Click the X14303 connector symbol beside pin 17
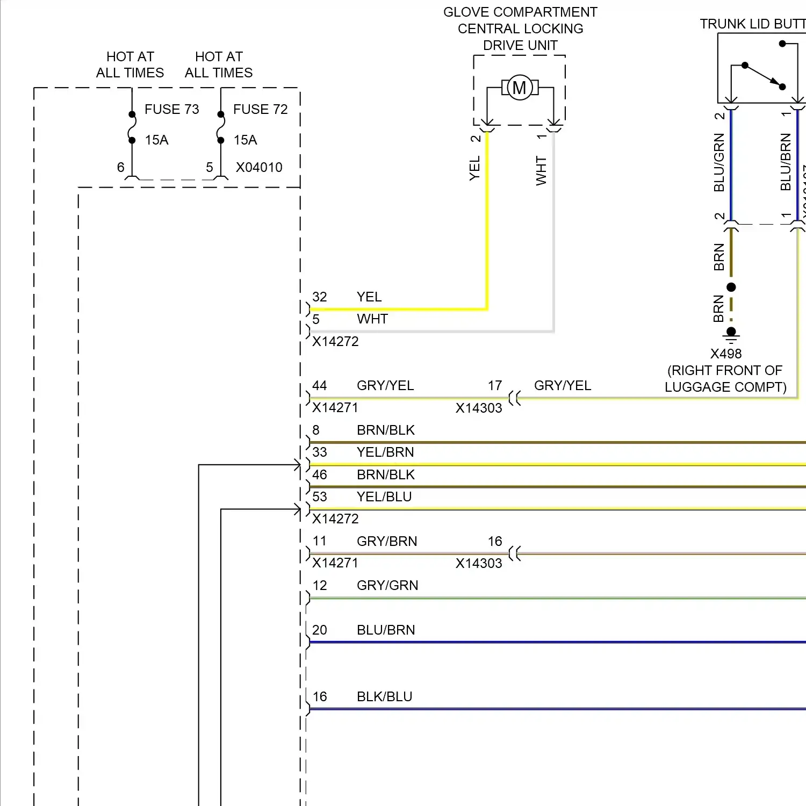 (x=515, y=398)
